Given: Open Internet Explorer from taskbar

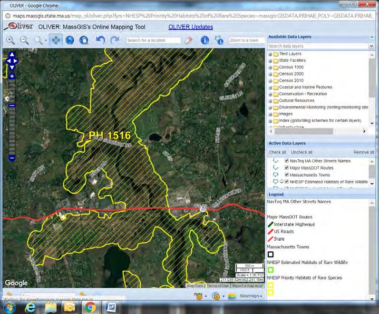Looking at the screenshot, I should click(x=30, y=307).
